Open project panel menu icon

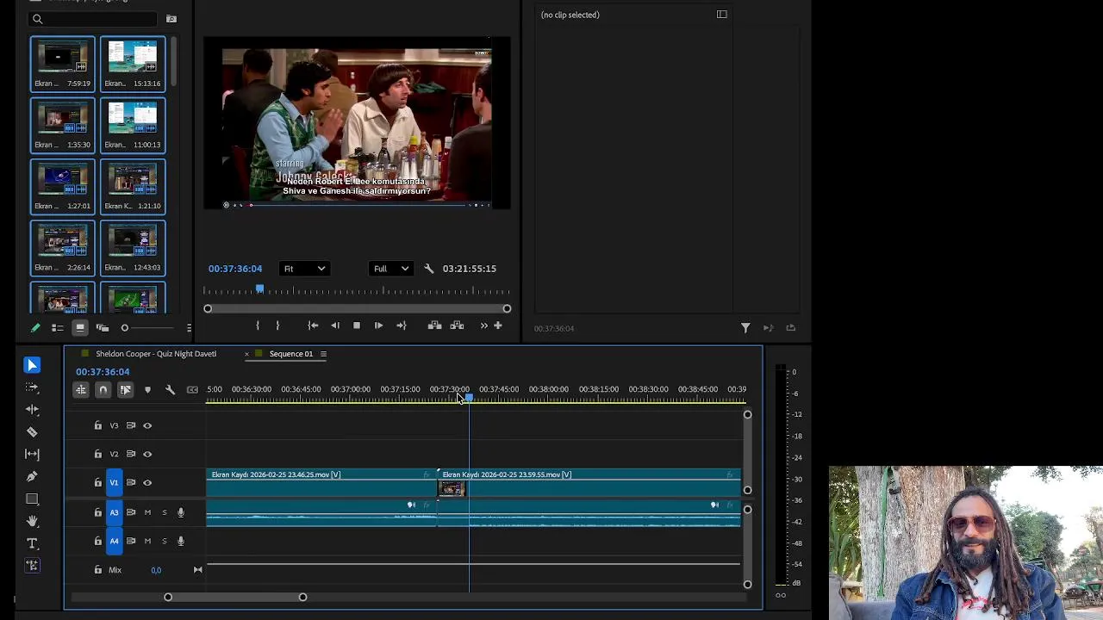tap(189, 328)
